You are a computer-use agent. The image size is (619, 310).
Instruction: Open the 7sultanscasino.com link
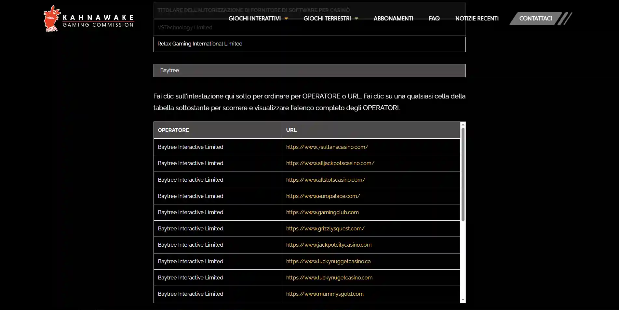(x=327, y=147)
